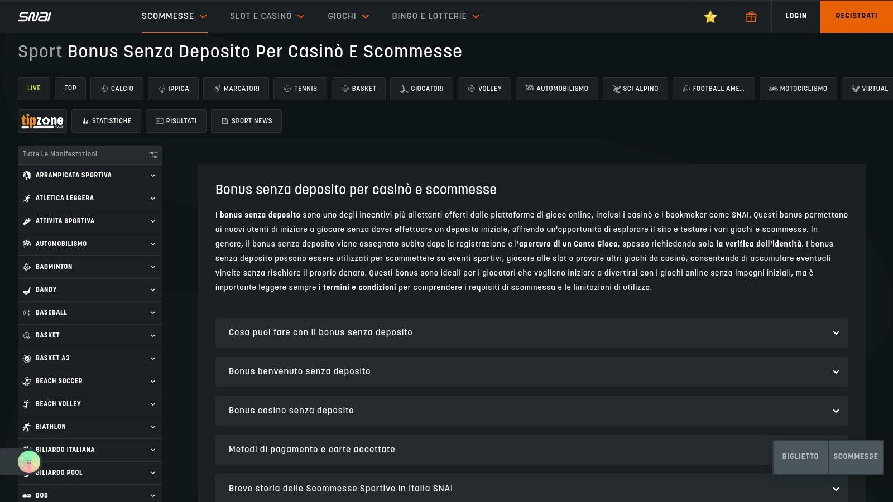This screenshot has height=502, width=893.
Task: Select the Ippica sport category
Action: (173, 89)
